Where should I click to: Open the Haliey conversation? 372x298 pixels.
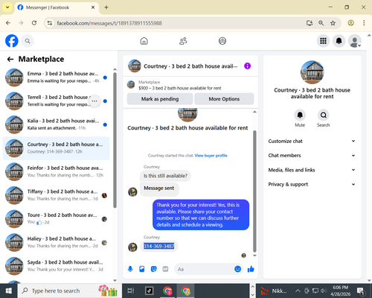pyautogui.click(x=56, y=242)
